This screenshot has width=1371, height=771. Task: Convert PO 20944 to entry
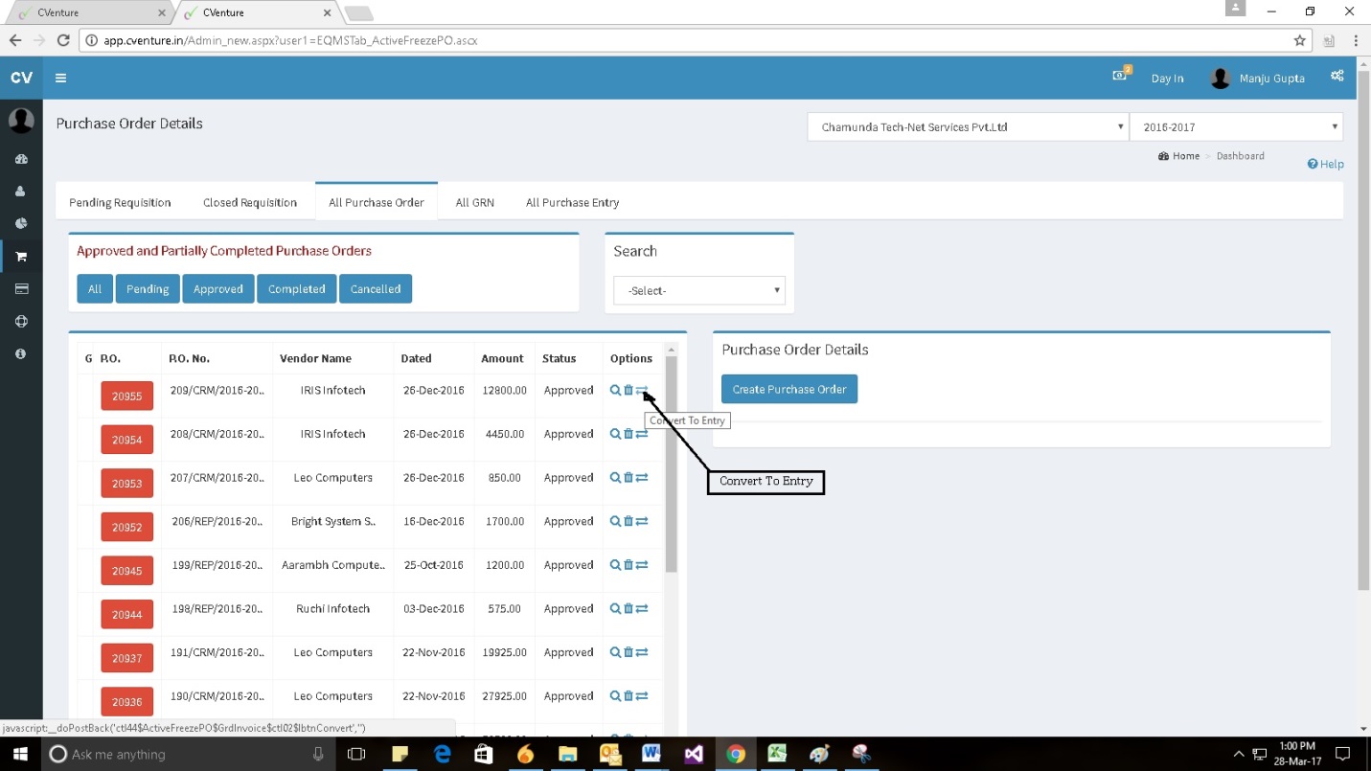pyautogui.click(x=642, y=608)
